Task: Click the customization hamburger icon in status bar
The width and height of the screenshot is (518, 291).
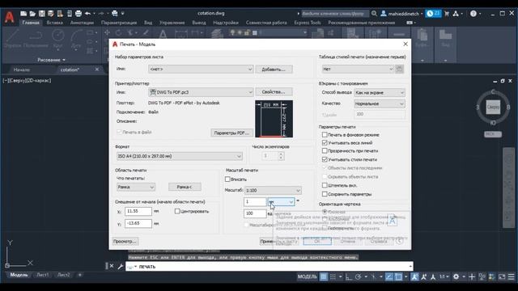Action: 511,276
